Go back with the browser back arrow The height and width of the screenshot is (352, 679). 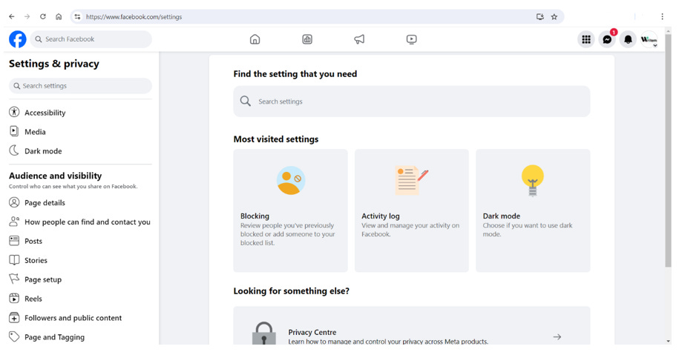click(12, 17)
